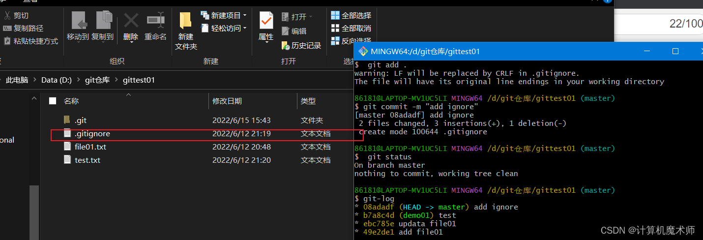703x240 pixels.
Task: Collapse the navigation pane scroll-up arrow
Action: pos(34,98)
